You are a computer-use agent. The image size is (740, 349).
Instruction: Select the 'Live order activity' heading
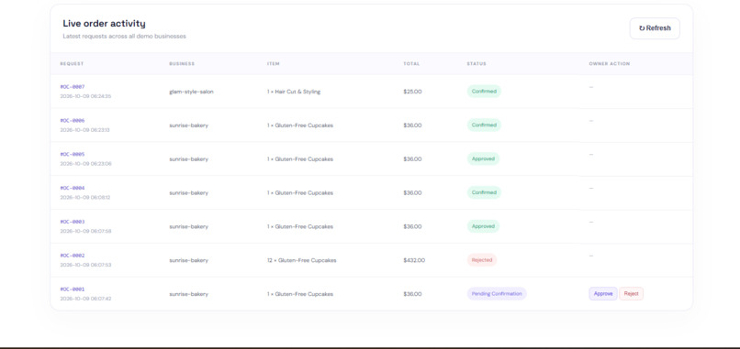click(x=105, y=24)
